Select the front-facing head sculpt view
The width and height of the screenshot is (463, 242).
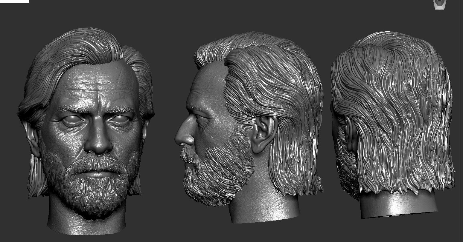pyautogui.click(x=86, y=131)
